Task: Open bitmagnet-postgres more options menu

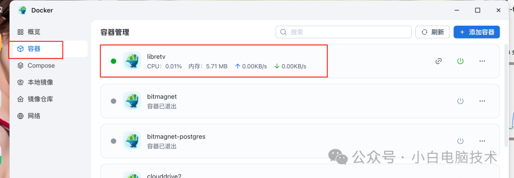Action: (482, 141)
